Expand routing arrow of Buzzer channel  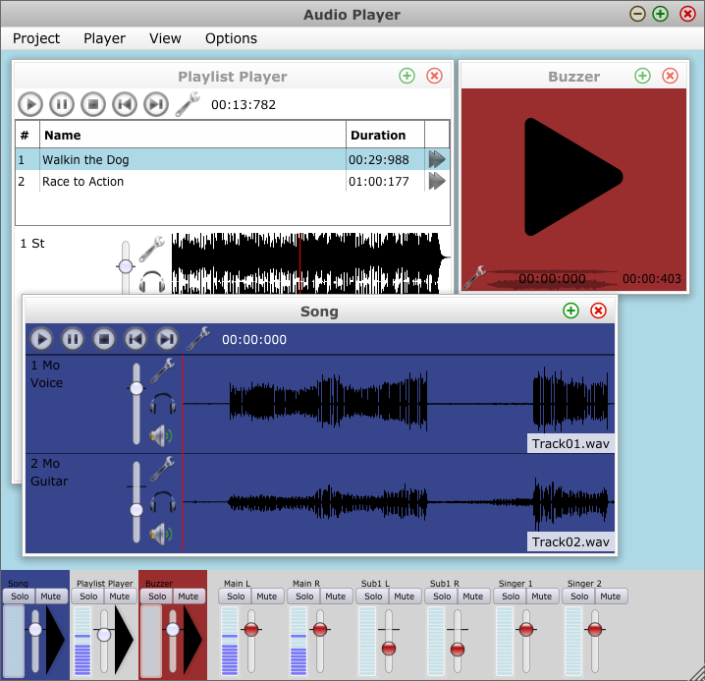(x=193, y=640)
